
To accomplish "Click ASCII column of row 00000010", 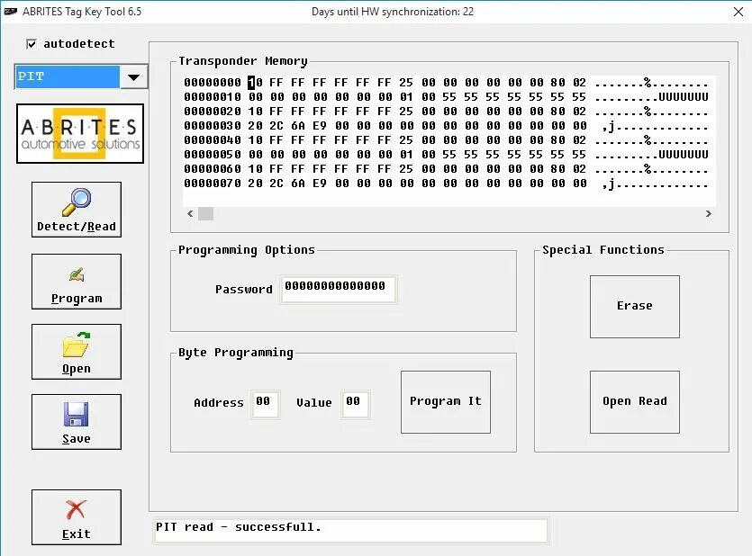I will click(652, 97).
